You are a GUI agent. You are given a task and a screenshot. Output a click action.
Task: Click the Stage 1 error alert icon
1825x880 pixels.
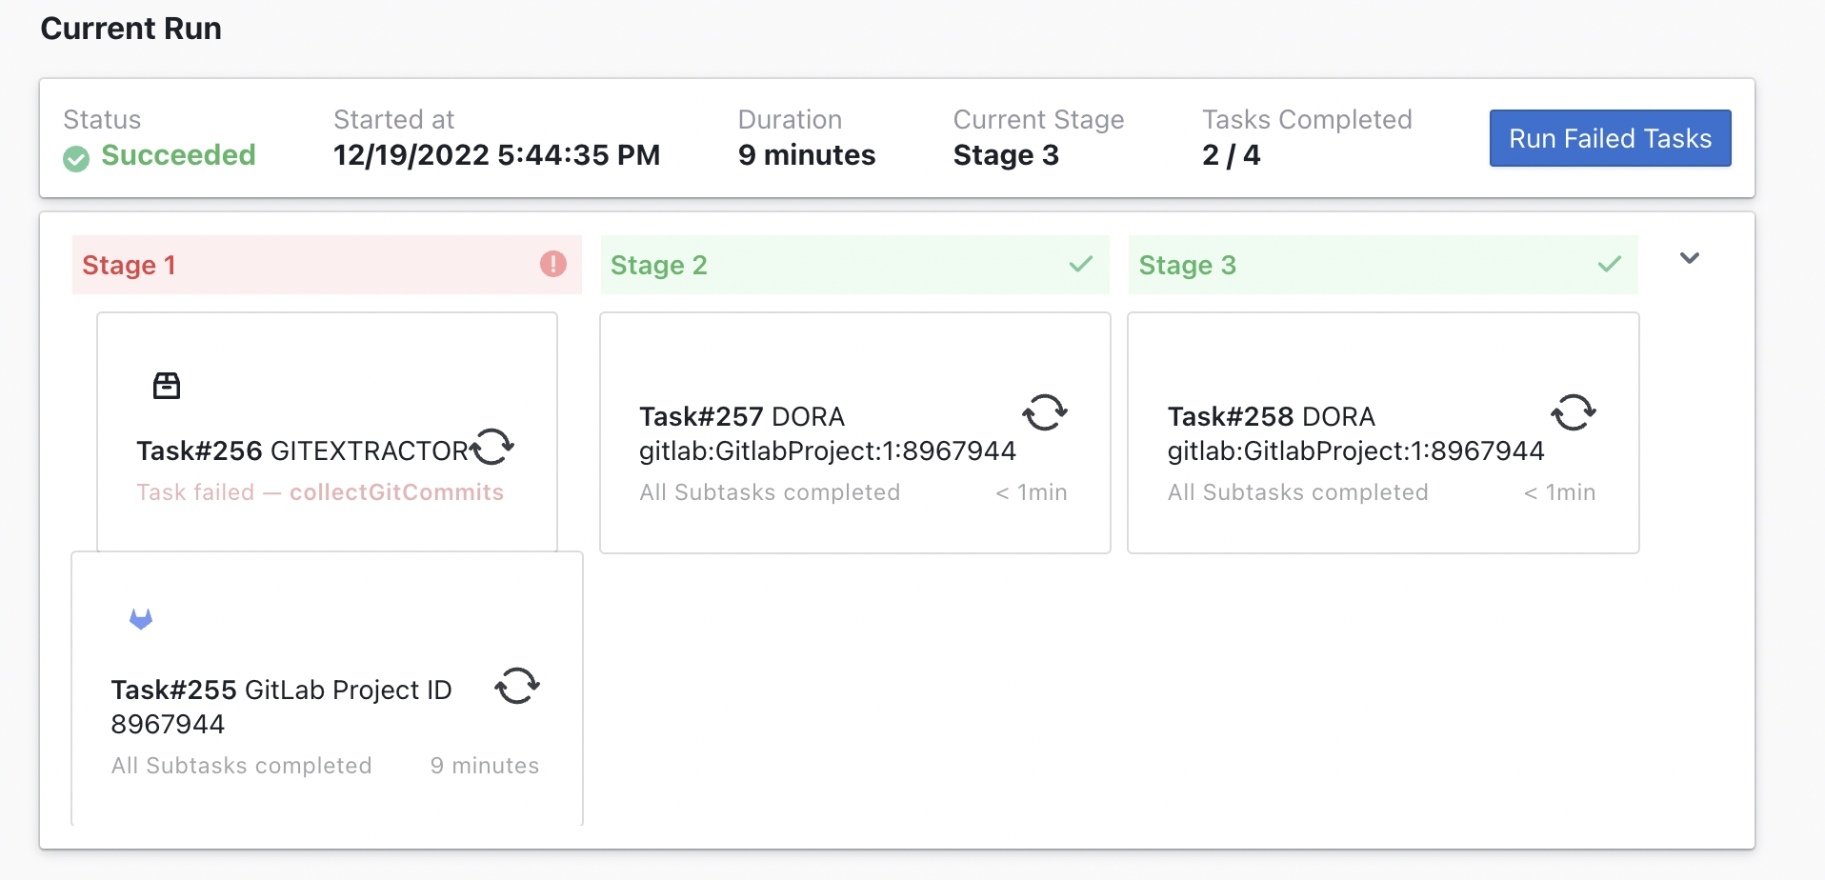pos(552,264)
